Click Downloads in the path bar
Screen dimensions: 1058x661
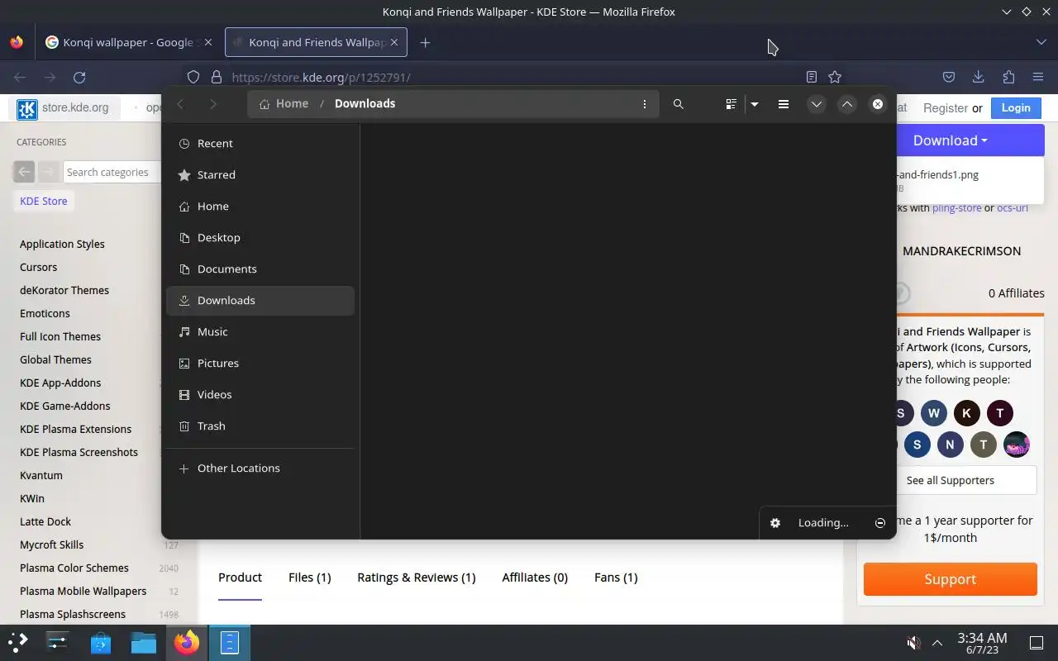365,103
